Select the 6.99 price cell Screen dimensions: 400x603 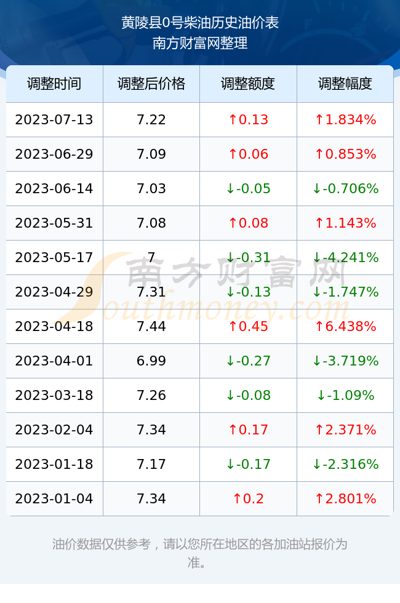click(151, 361)
